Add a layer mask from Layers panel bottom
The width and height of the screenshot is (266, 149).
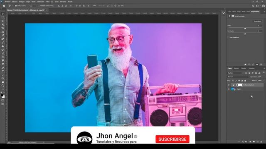pyautogui.click(x=246, y=142)
